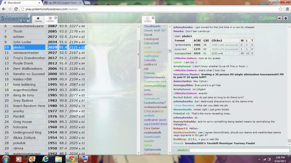Click ladder entry Joey Badass
The width and height of the screenshot is (291, 163).
click(x=23, y=101)
